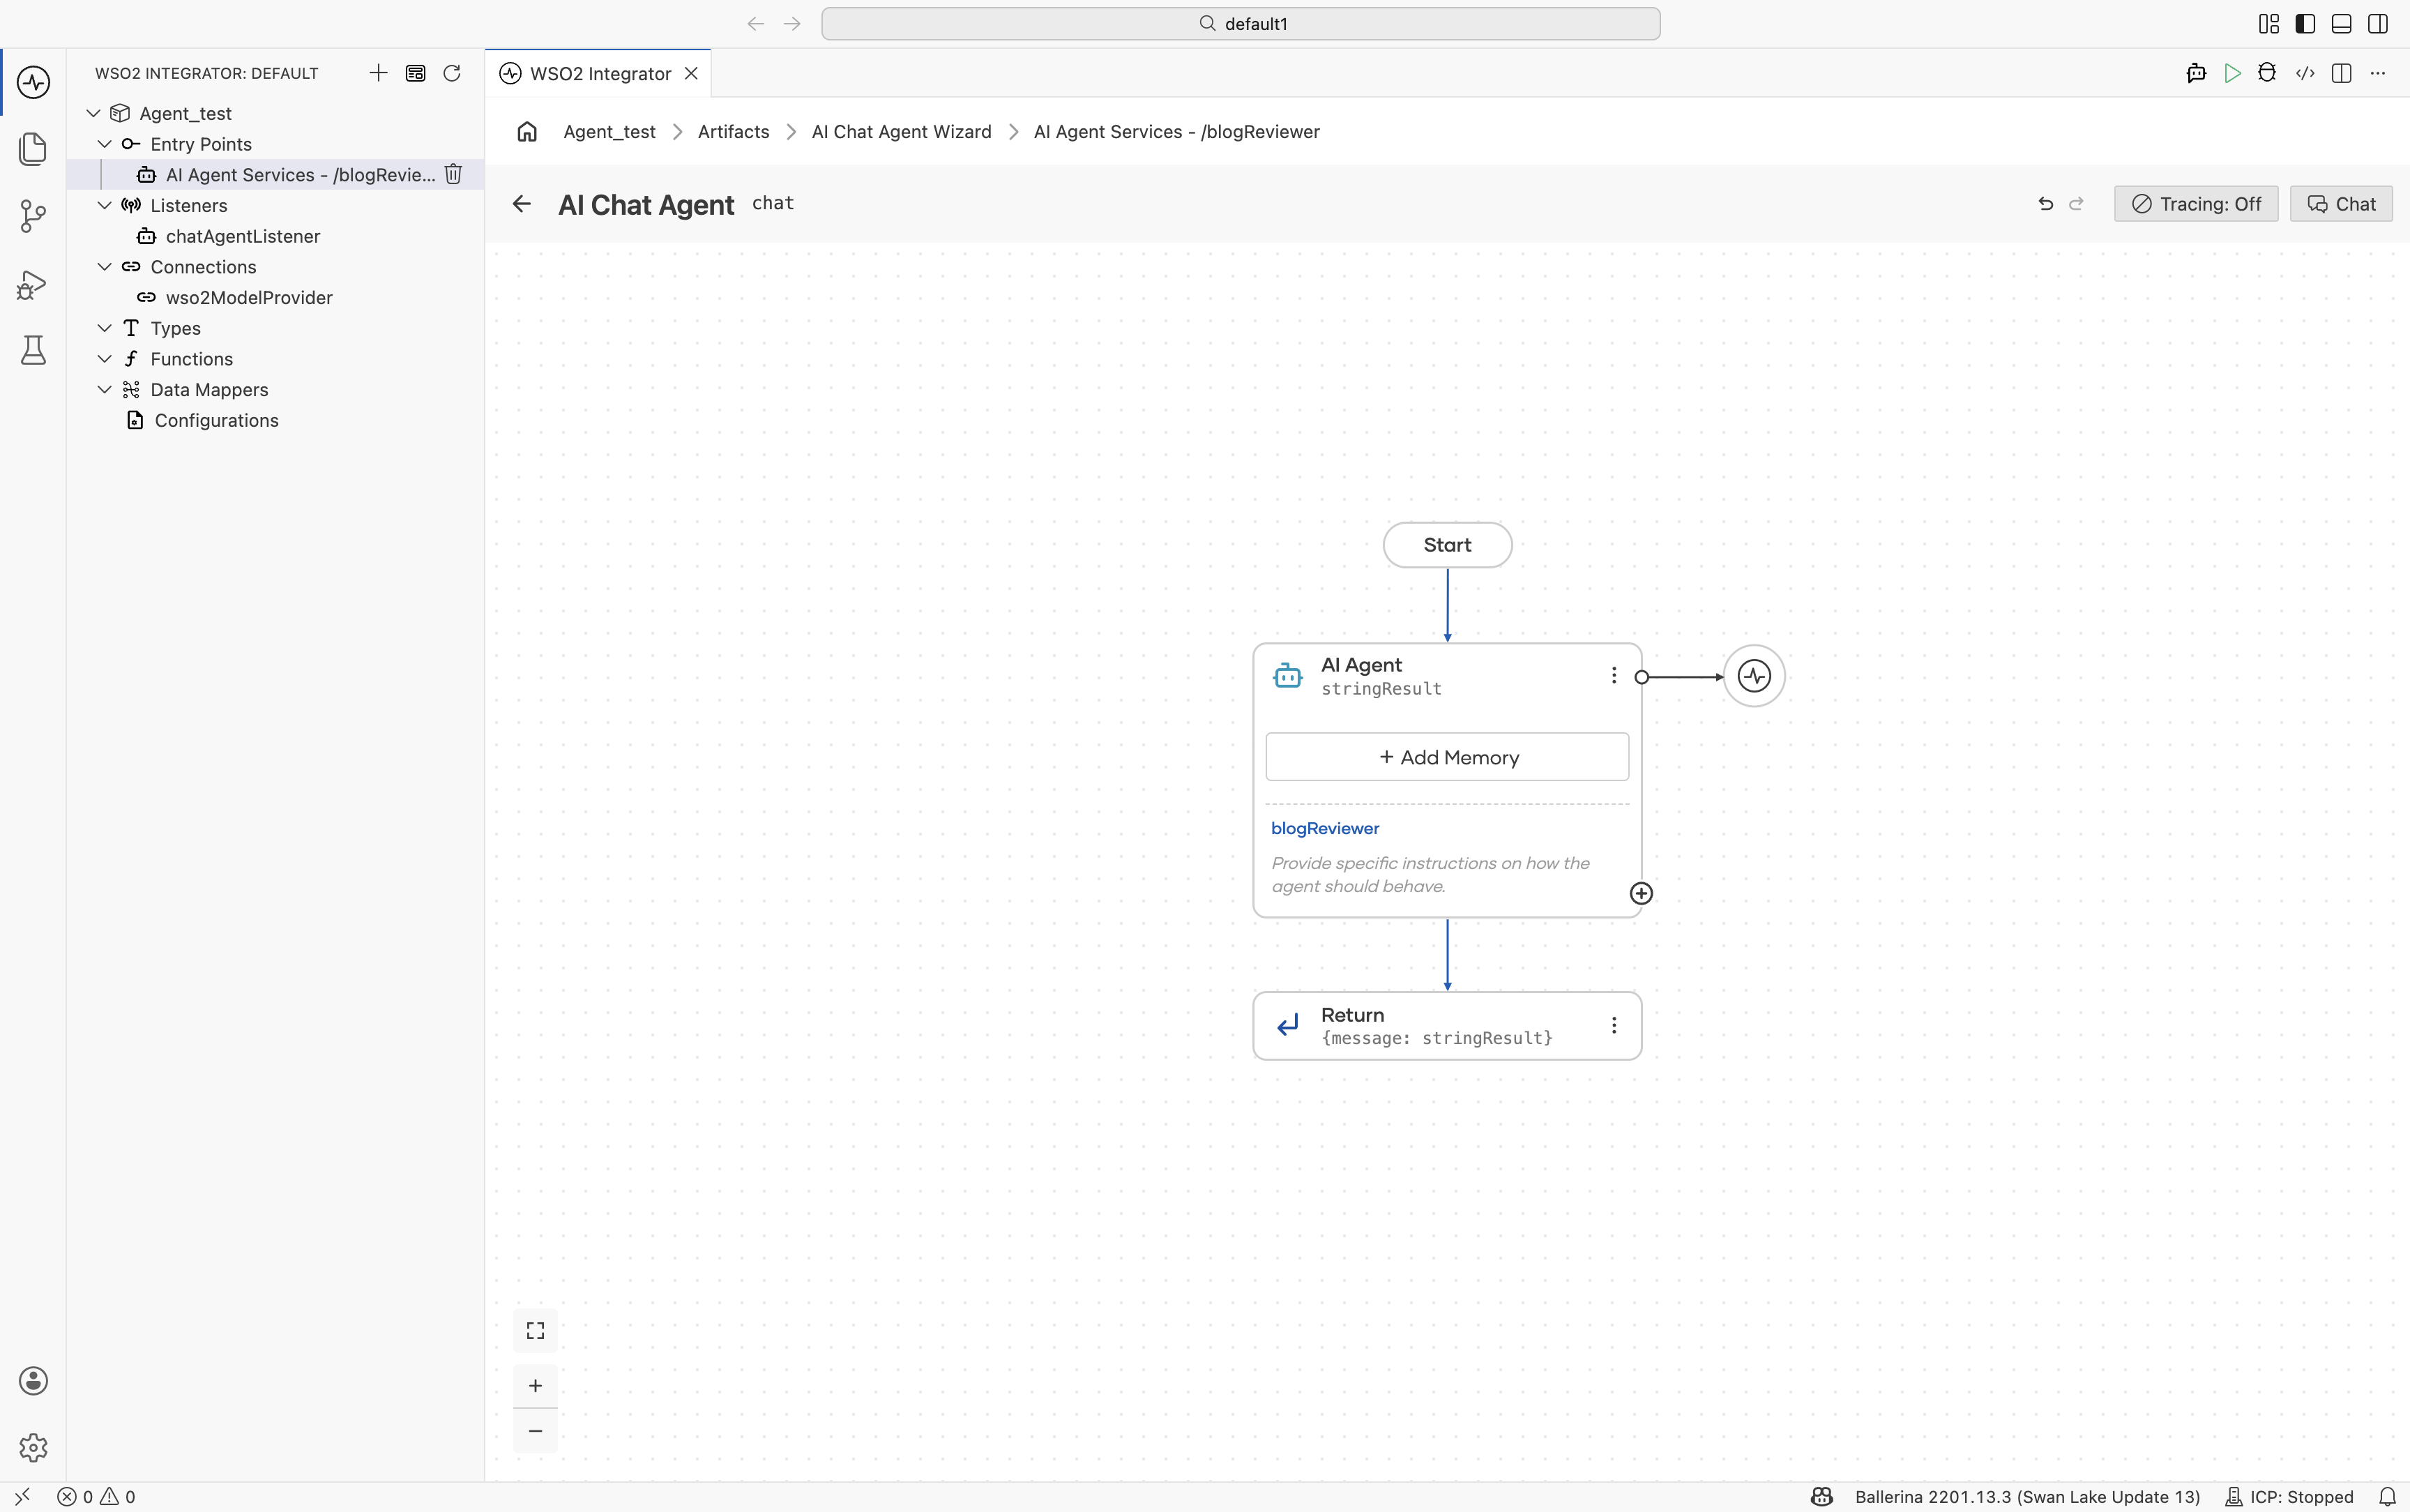
Task: Add a new artifact with the plus icon
Action: click(378, 73)
